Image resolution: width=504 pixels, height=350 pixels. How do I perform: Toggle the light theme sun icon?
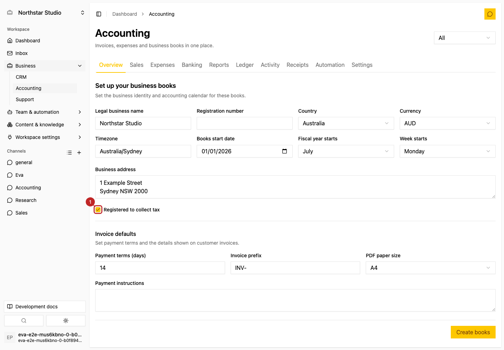point(66,321)
